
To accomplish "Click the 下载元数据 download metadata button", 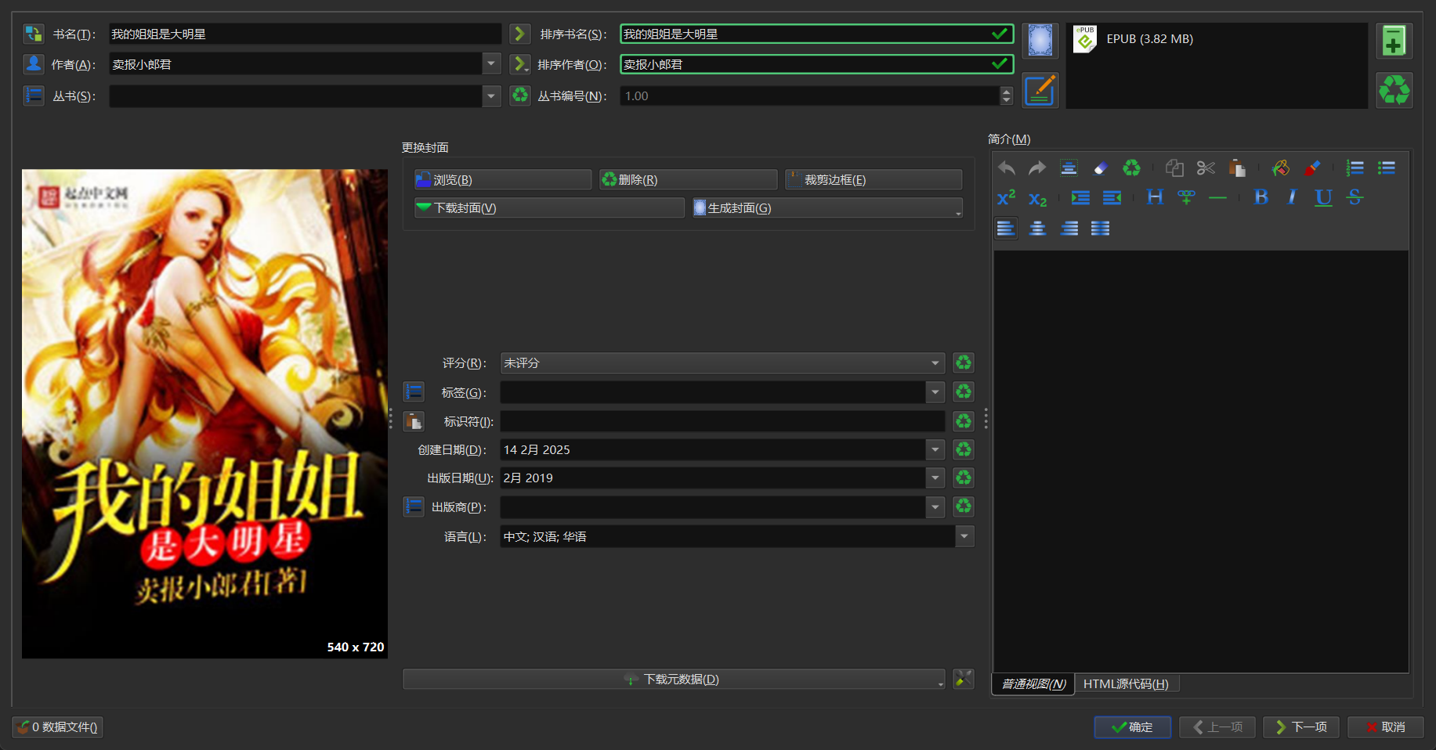I will pos(674,679).
